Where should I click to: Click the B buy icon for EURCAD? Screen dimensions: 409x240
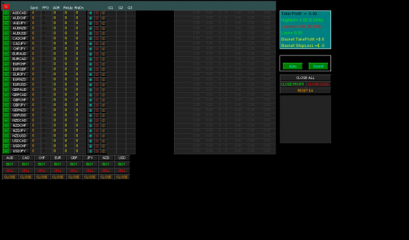point(90,60)
